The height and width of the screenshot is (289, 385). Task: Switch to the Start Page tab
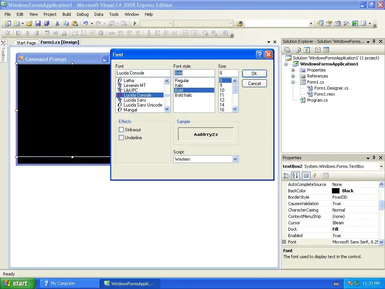26,43
